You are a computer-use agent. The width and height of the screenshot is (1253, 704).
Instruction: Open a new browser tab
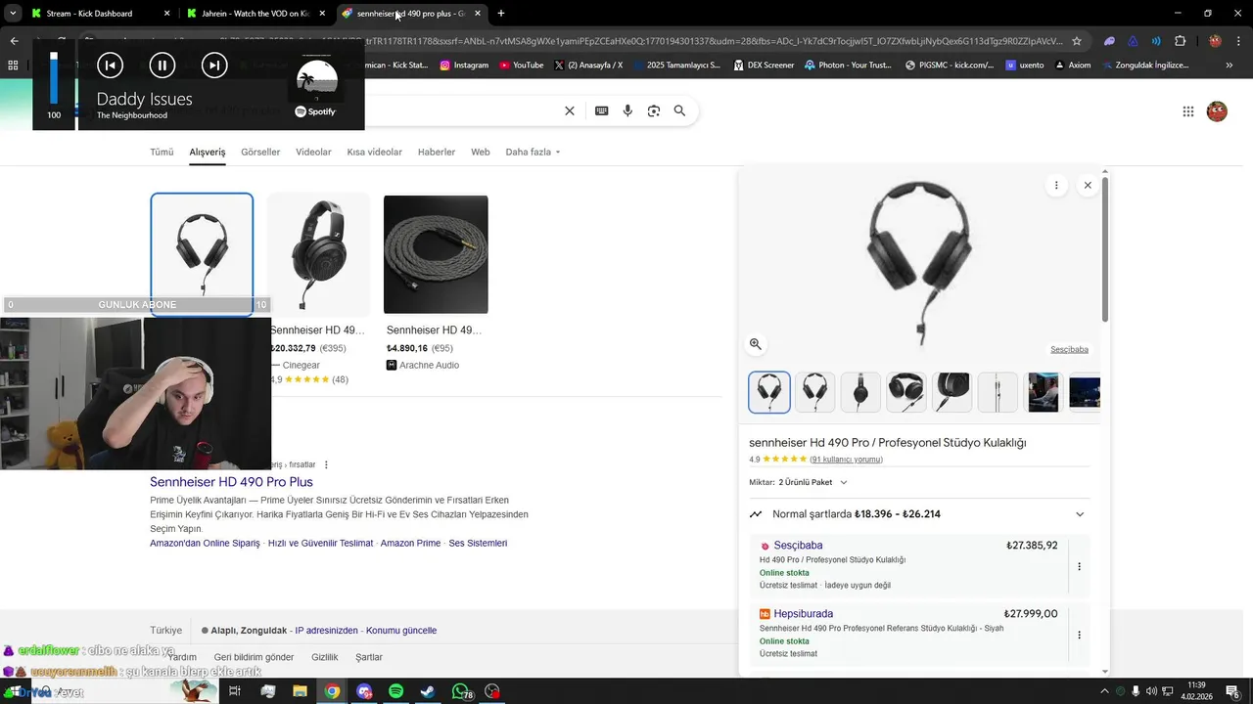(x=501, y=14)
